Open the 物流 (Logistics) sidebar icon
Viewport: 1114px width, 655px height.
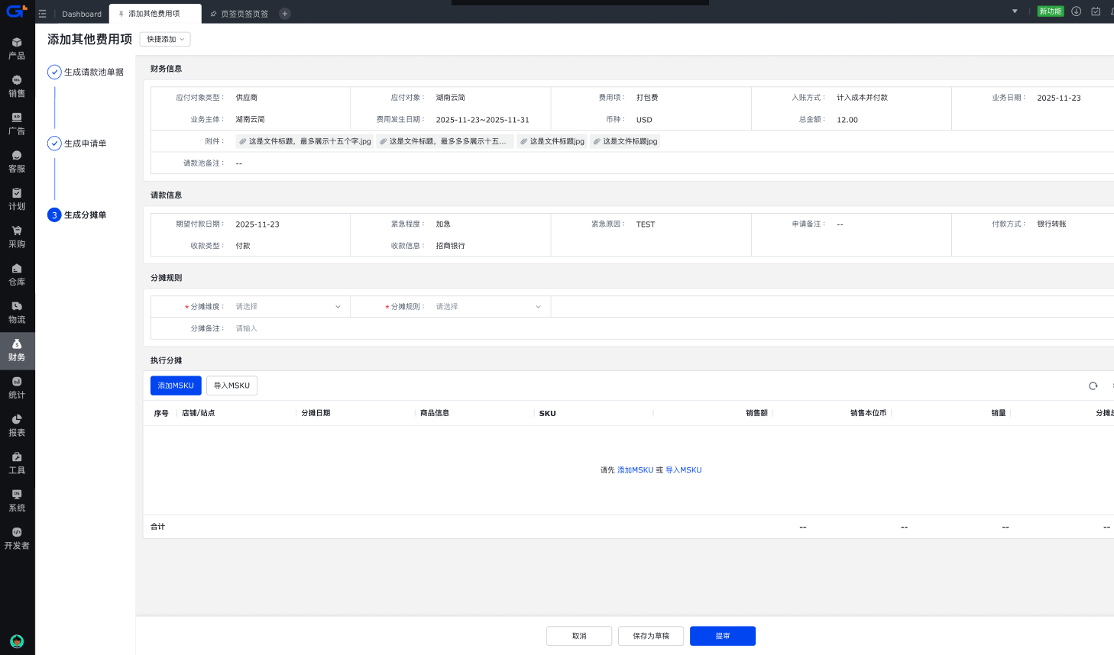tap(17, 312)
